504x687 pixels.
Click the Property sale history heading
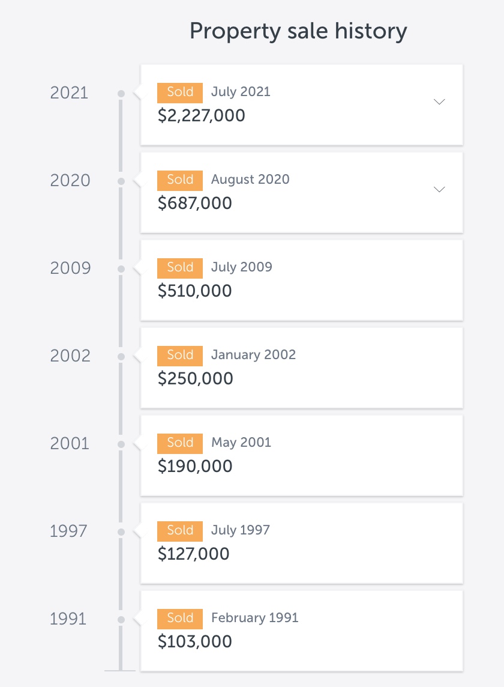[x=298, y=31]
